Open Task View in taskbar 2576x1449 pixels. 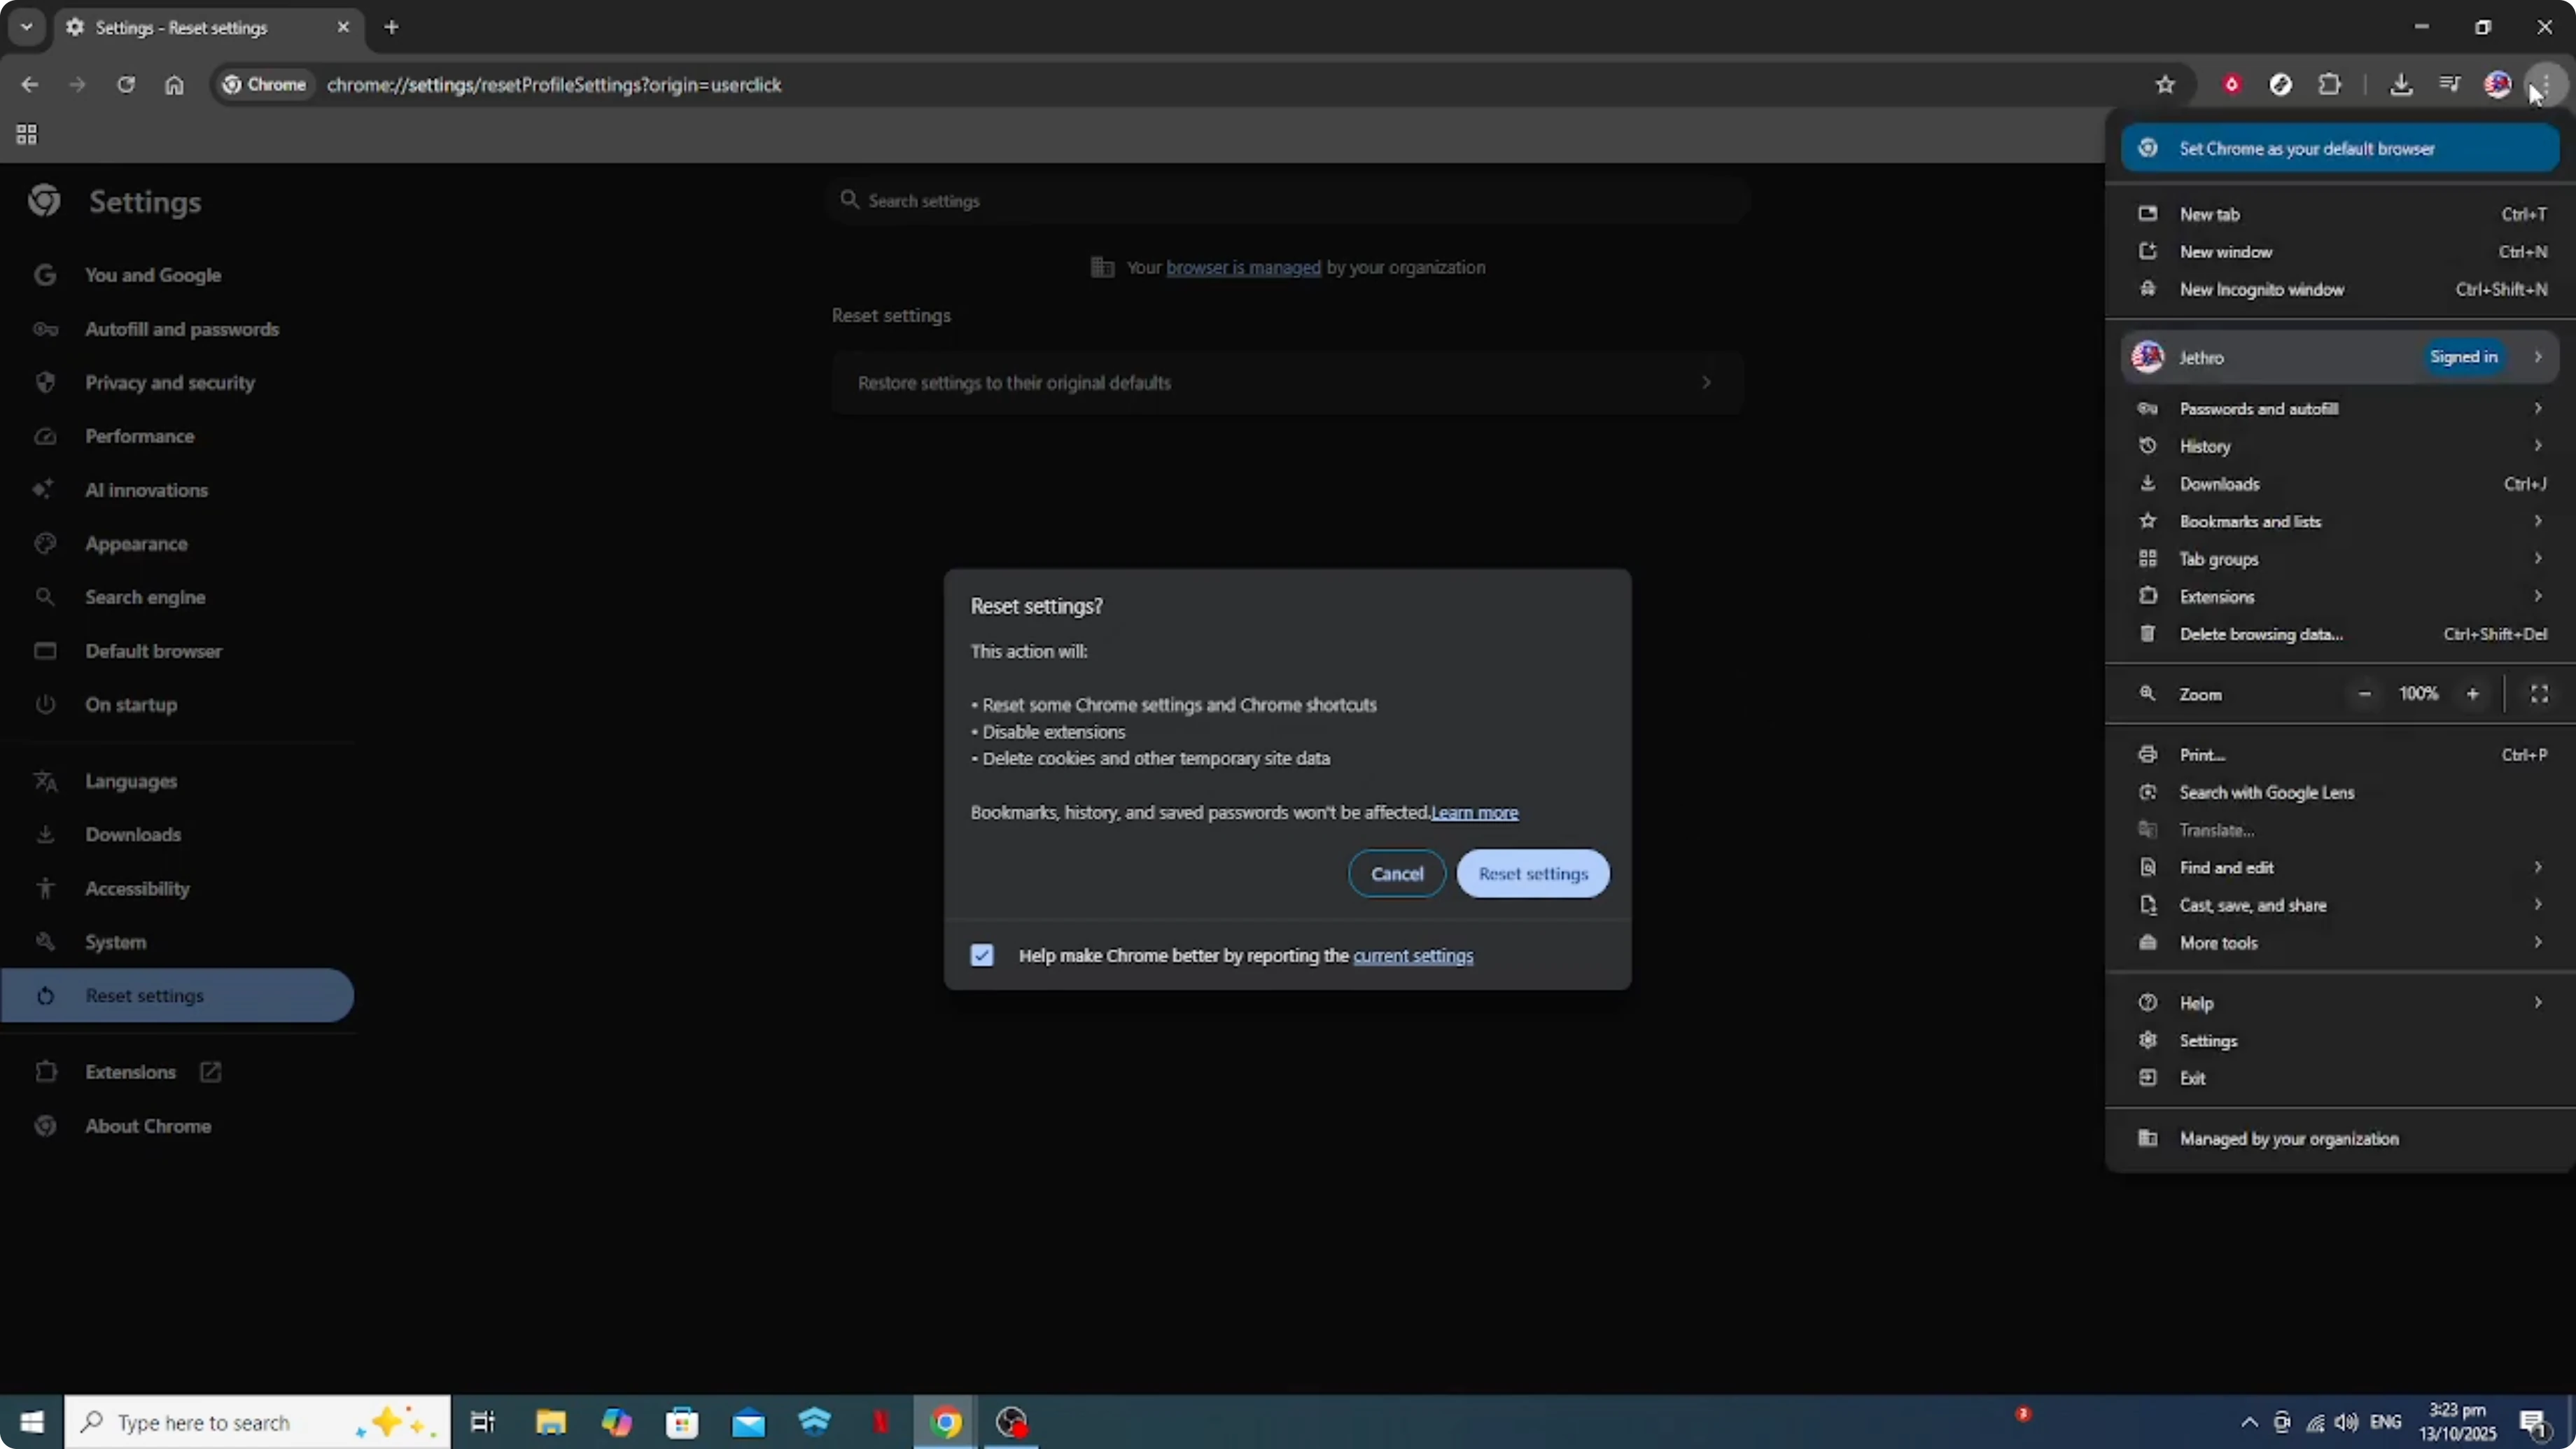(483, 1422)
